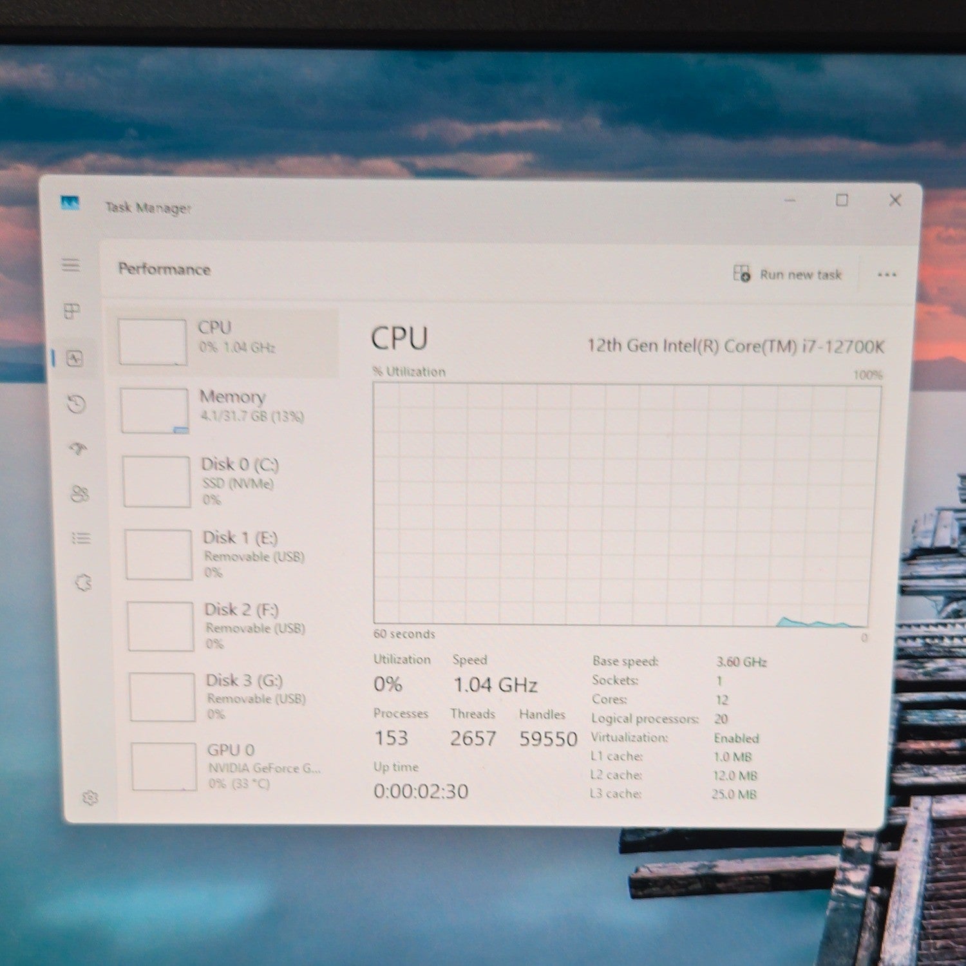
Task: Click the base speed 3.60 GHz value
Action: [x=741, y=662]
